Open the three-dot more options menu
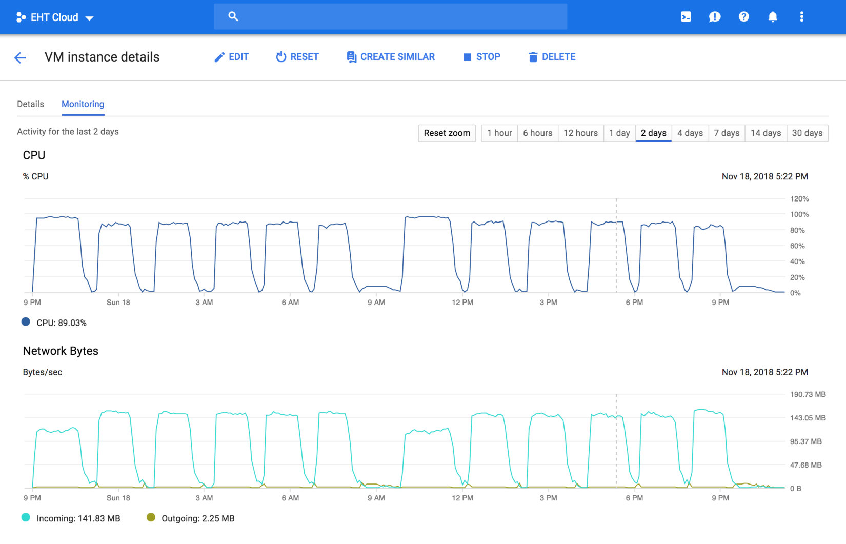846x544 pixels. tap(801, 17)
